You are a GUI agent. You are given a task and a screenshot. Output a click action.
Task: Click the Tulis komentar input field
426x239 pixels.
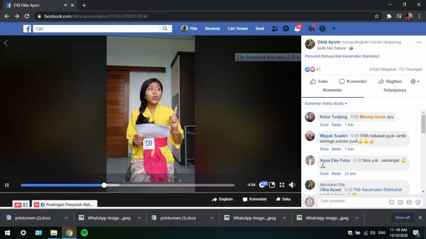[x=352, y=201]
